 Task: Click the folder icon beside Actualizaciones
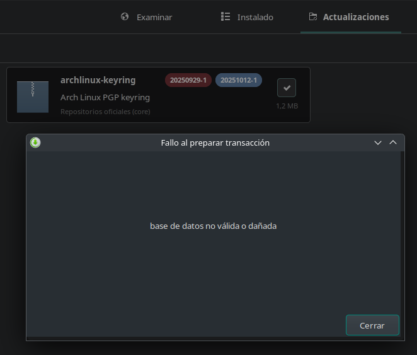(x=312, y=17)
